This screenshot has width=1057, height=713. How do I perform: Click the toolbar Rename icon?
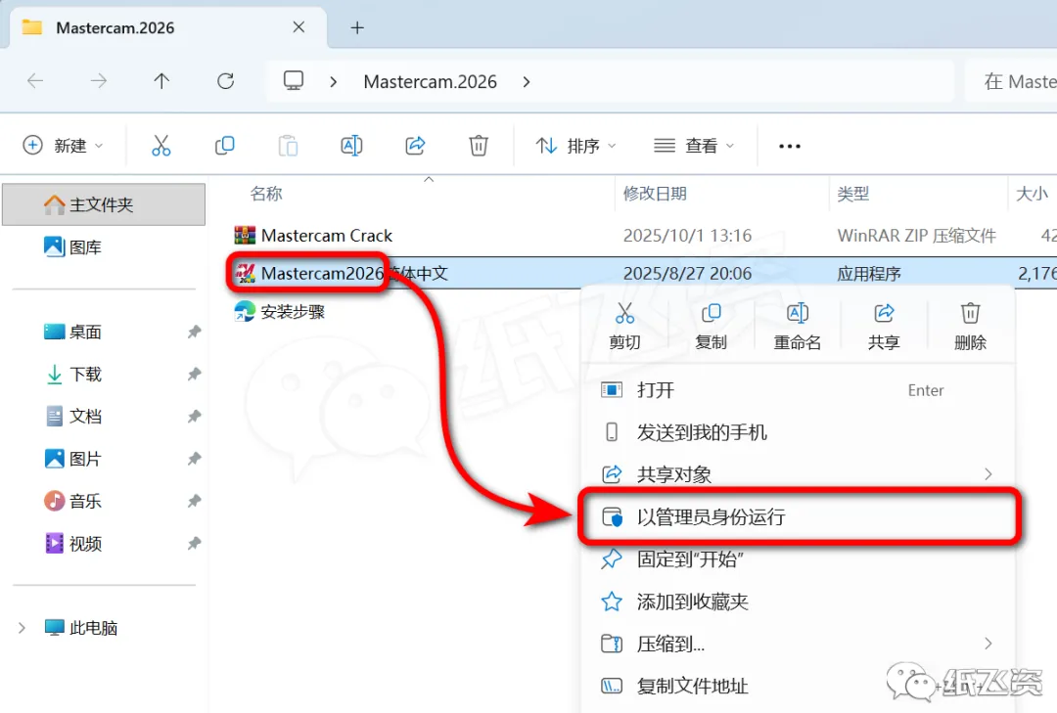coord(351,146)
